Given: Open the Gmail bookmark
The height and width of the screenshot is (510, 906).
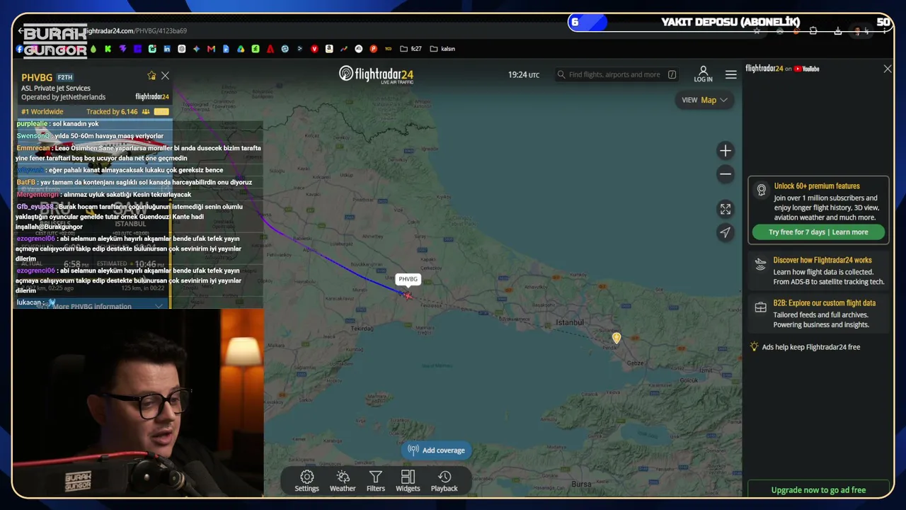Looking at the screenshot, I should pos(211,49).
